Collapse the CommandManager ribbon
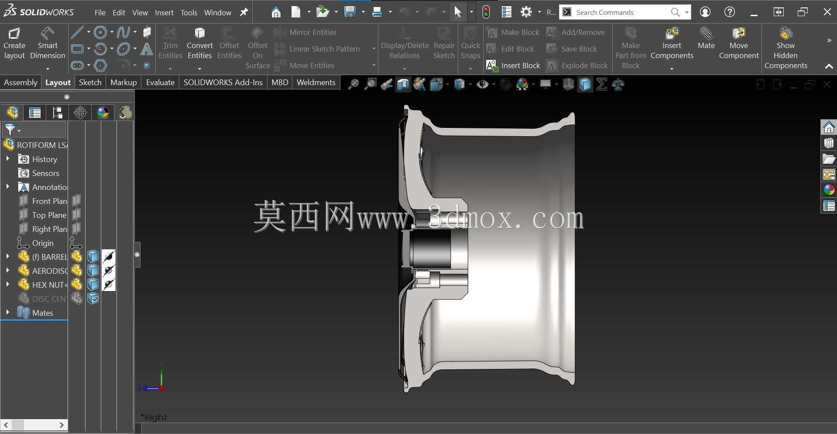The width and height of the screenshot is (837, 434). pos(829,66)
